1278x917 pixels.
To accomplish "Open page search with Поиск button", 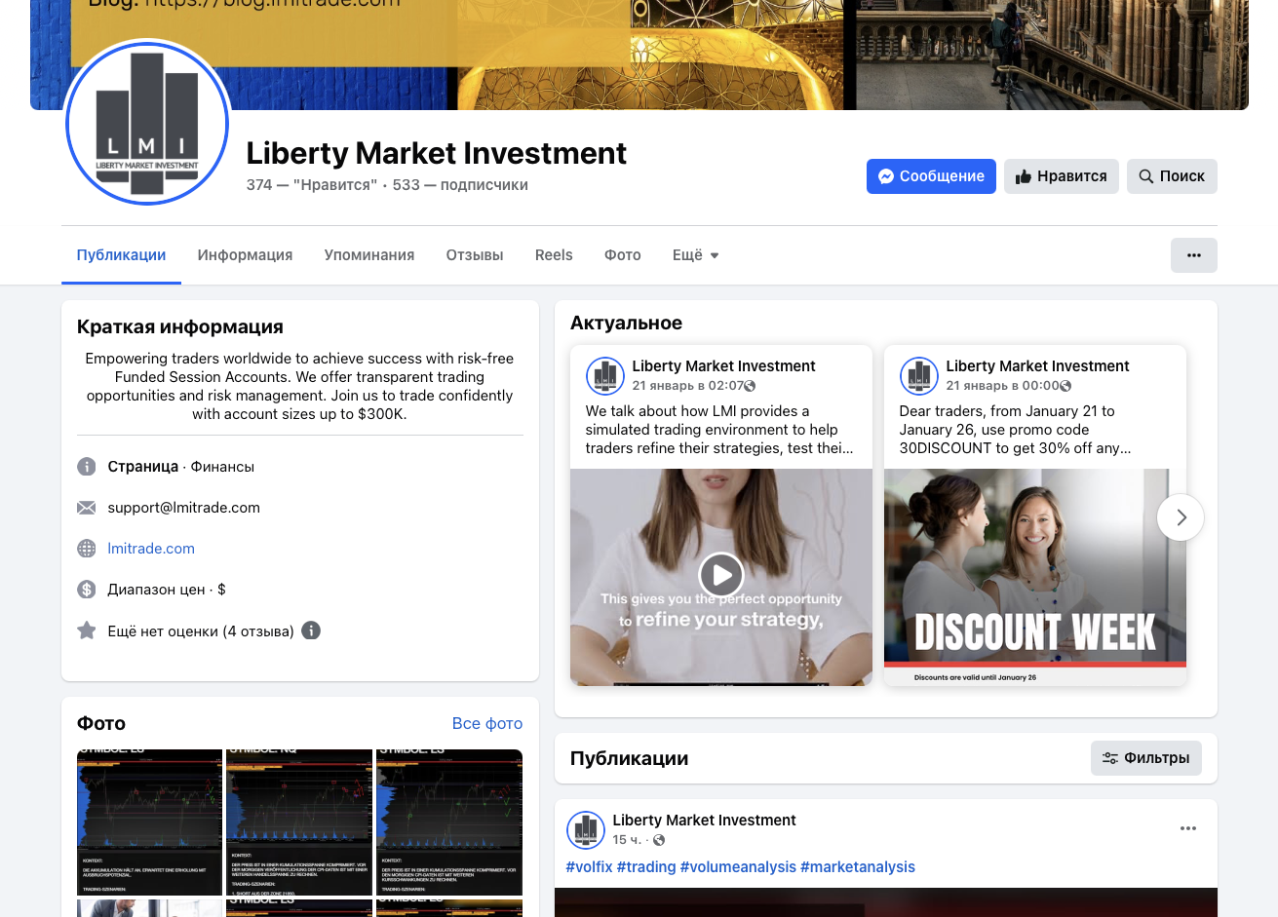I will click(x=1172, y=176).
